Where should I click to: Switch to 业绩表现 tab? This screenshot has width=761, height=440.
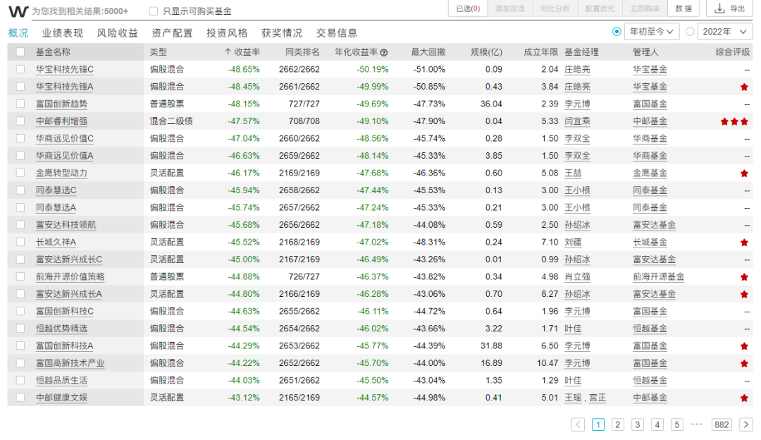(x=63, y=33)
